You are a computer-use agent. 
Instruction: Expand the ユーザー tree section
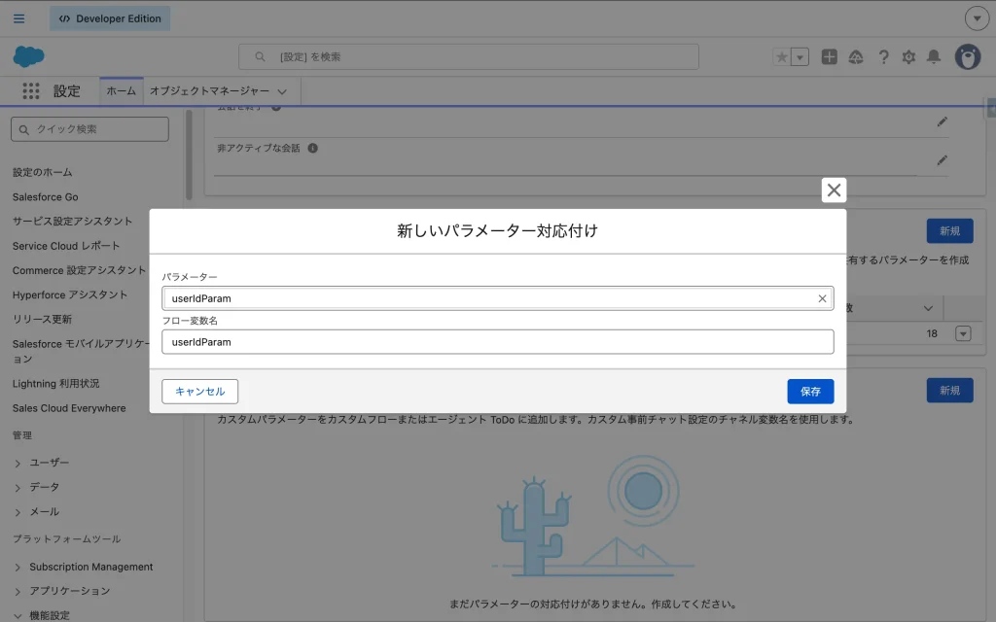pyautogui.click(x=18, y=463)
